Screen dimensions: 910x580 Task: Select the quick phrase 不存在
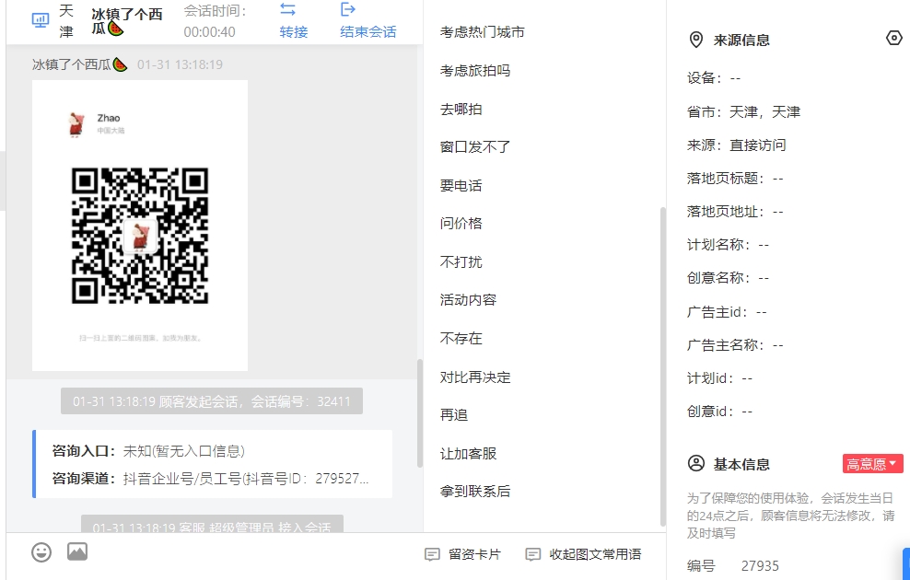pos(461,339)
